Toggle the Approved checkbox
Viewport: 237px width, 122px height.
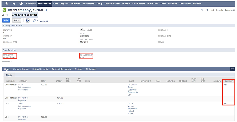(x=81, y=30)
